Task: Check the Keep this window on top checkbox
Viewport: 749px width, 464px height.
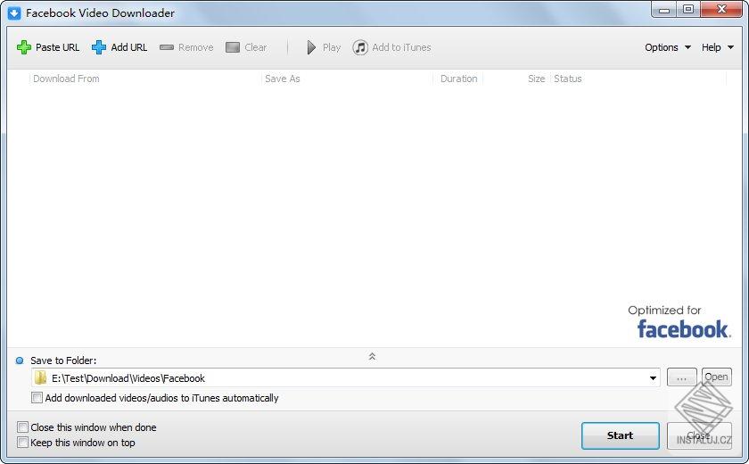Action: tap(22, 442)
